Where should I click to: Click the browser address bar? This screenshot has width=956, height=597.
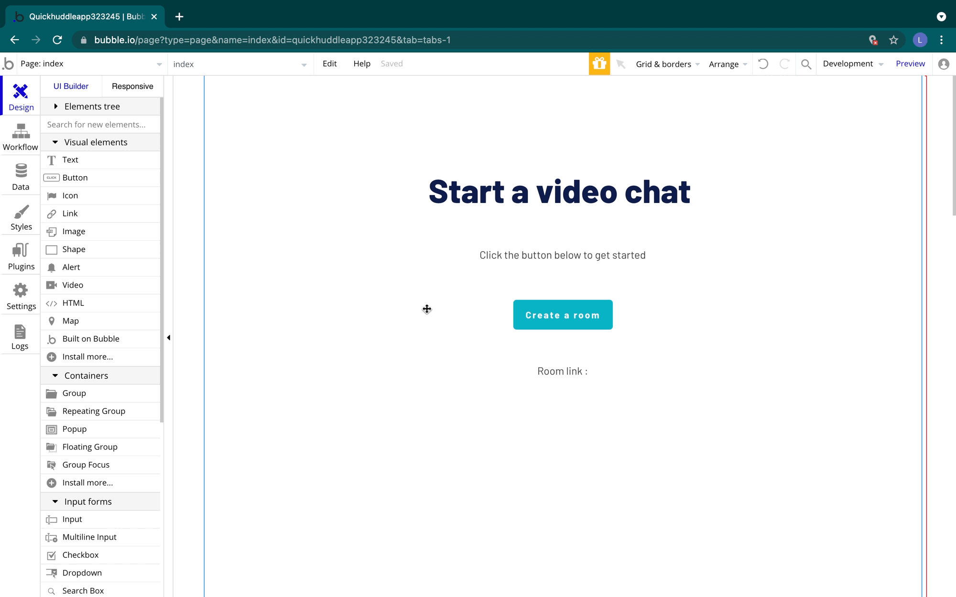468,40
